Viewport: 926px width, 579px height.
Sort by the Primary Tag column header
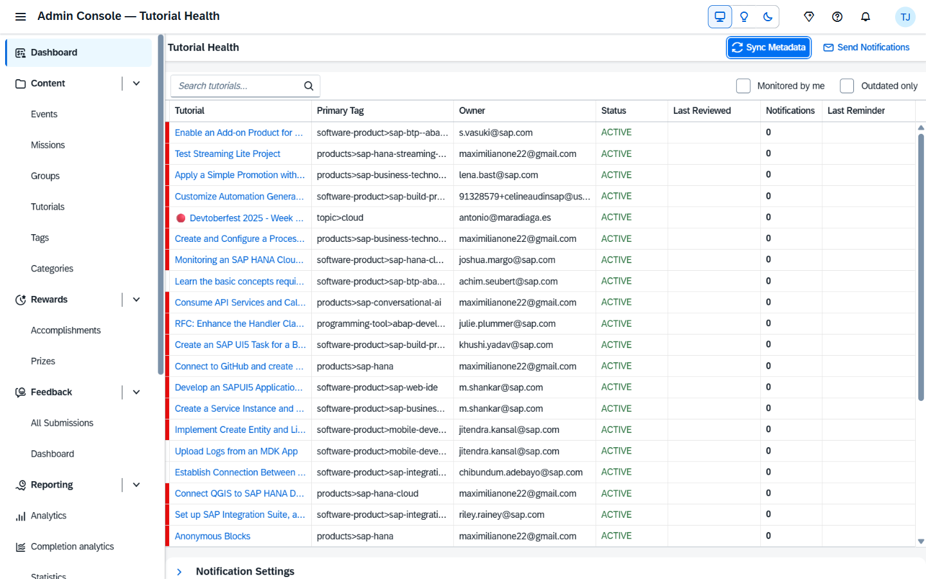pyautogui.click(x=383, y=111)
